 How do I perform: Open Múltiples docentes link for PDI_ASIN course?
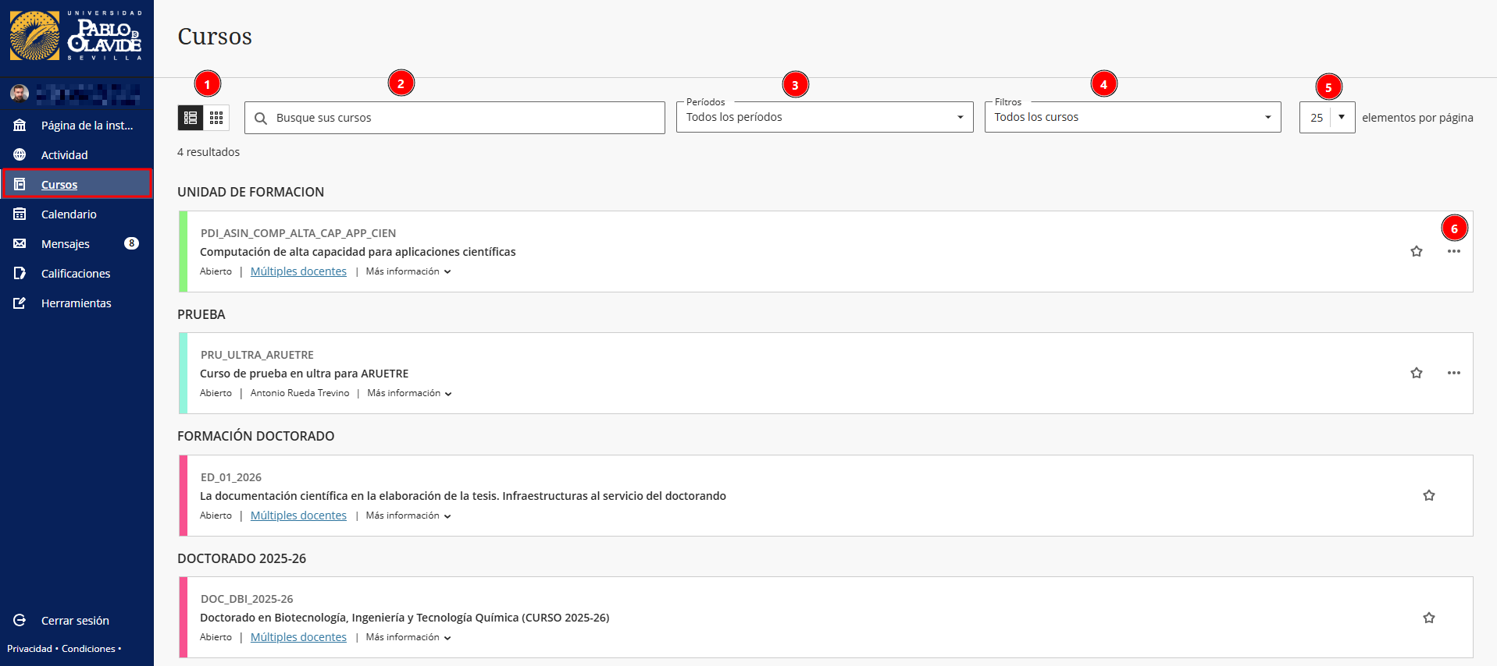(x=298, y=271)
